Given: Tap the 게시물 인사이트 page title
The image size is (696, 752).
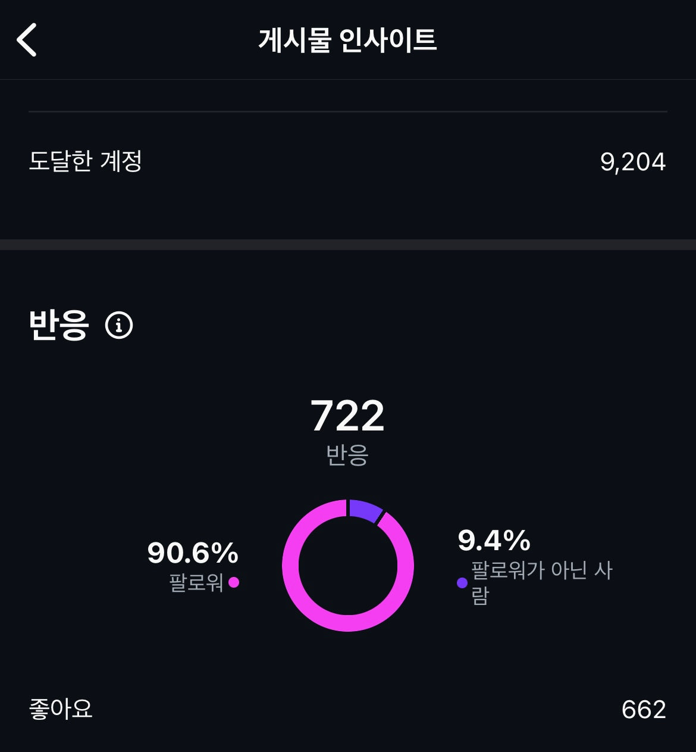Looking at the screenshot, I should point(347,40).
